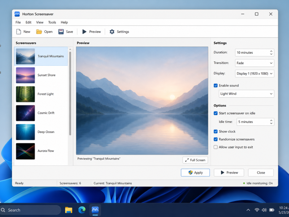Click the 'Screensavers' panel heading

point(26,43)
